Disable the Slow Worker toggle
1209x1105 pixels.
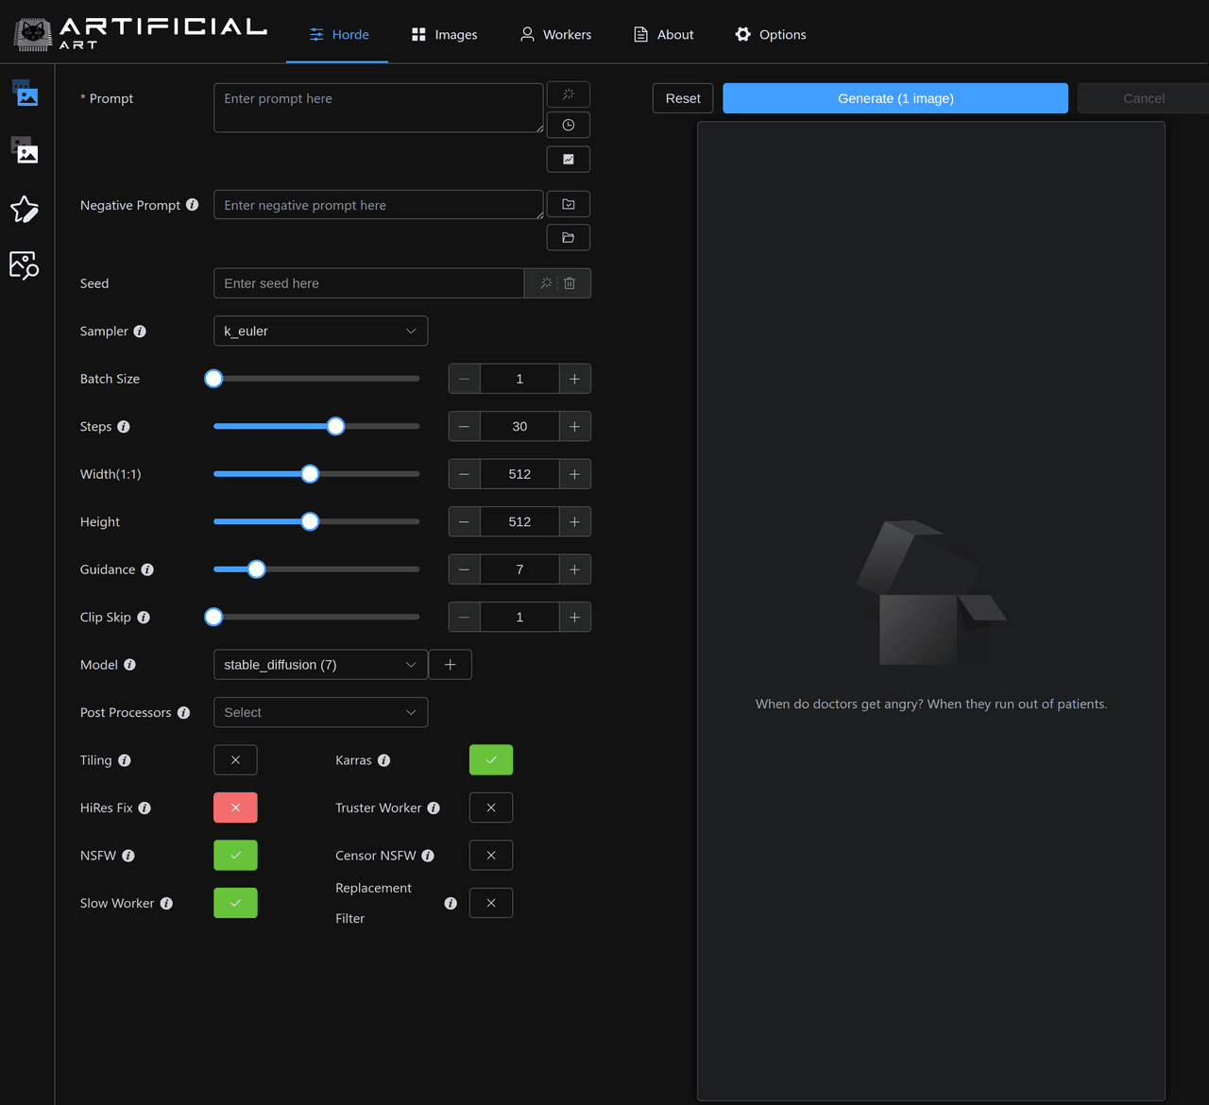pyautogui.click(x=236, y=904)
